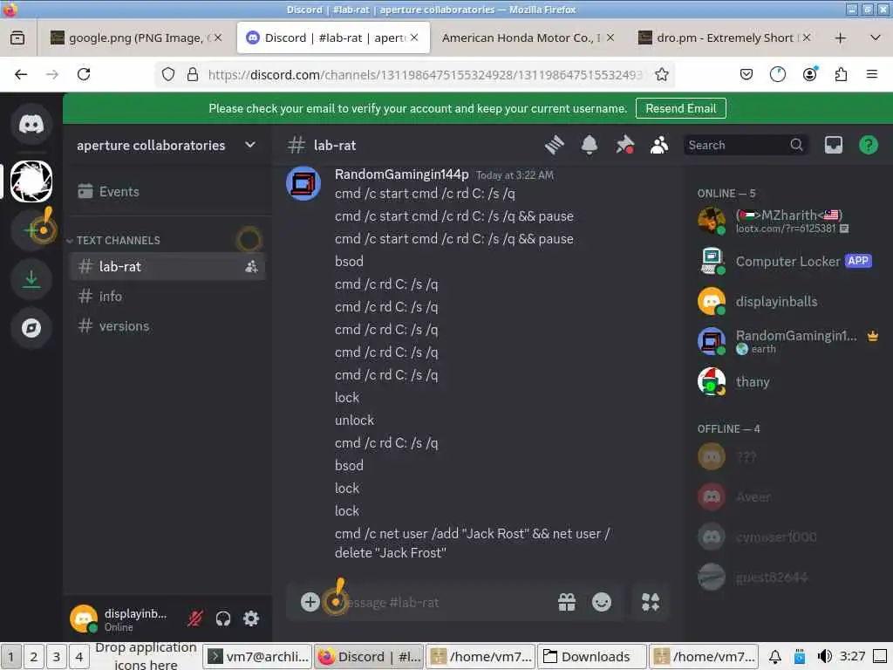Click the message attachment plus button

[310, 602]
